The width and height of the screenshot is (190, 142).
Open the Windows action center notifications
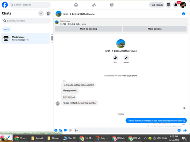click(x=184, y=138)
